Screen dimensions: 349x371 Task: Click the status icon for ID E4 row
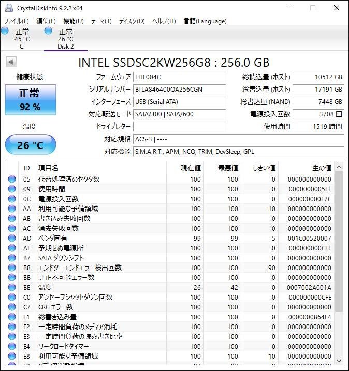pyautogui.click(x=12, y=346)
